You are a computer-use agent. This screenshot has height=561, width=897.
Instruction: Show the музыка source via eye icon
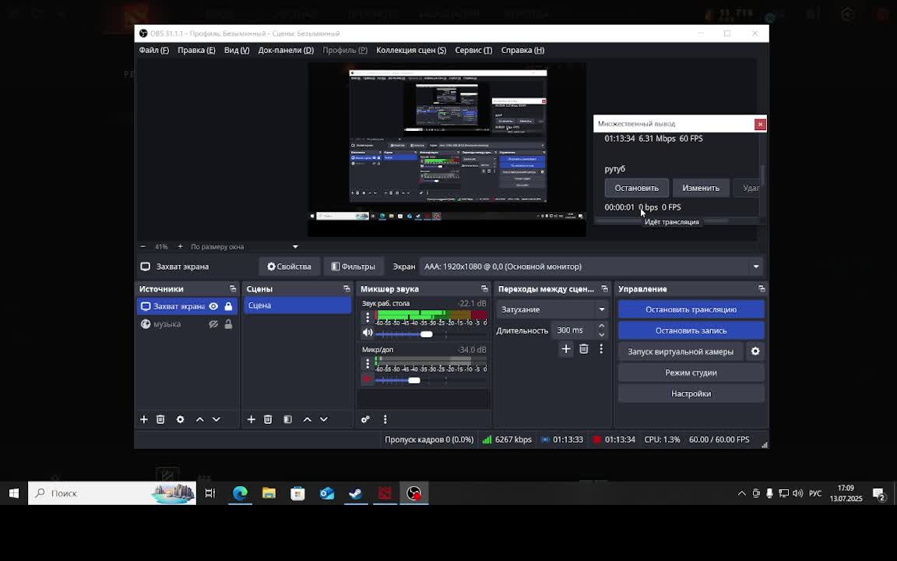click(x=213, y=324)
